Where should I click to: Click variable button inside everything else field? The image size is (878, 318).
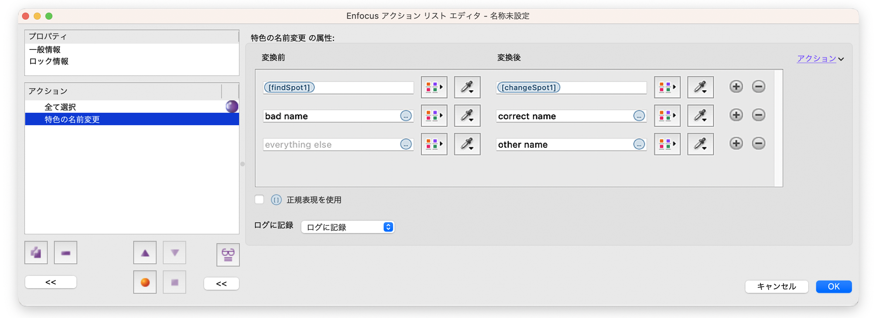point(406,144)
